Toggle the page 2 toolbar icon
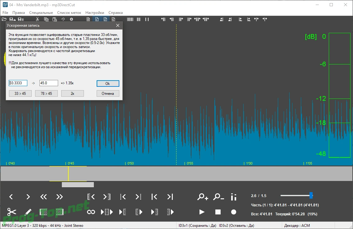This screenshot has height=229, width=353. click(105, 19)
